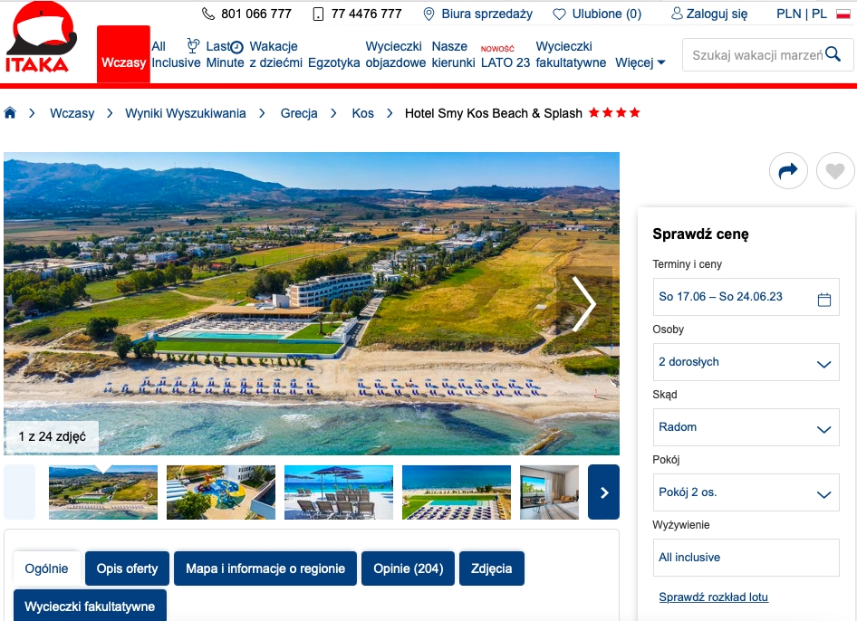Click the Szukaj wakacji marzeń search field

757,55
